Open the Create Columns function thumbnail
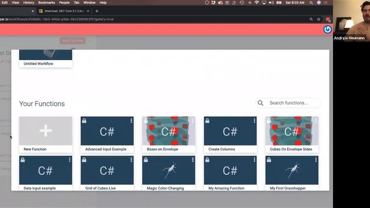The image size is (370, 208). (230, 131)
